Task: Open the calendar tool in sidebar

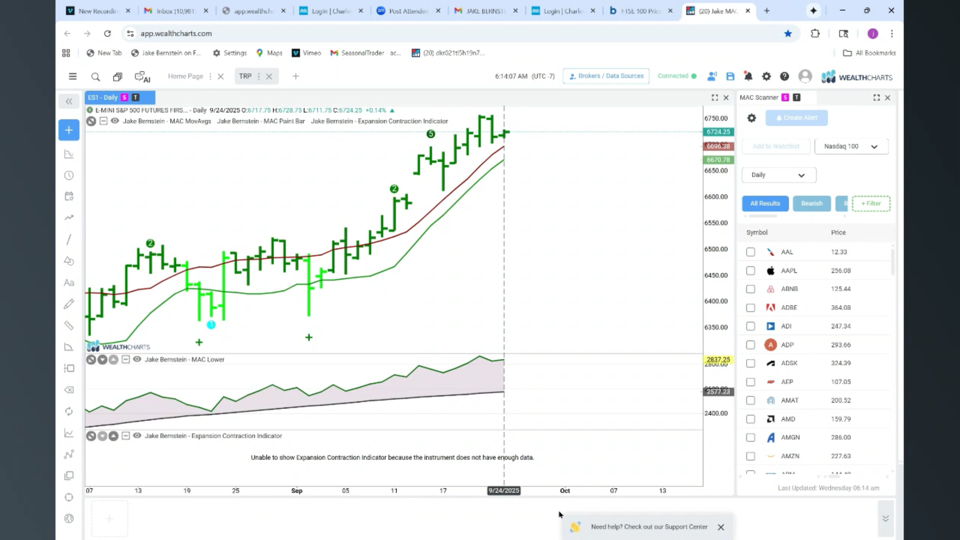Action: (69, 196)
